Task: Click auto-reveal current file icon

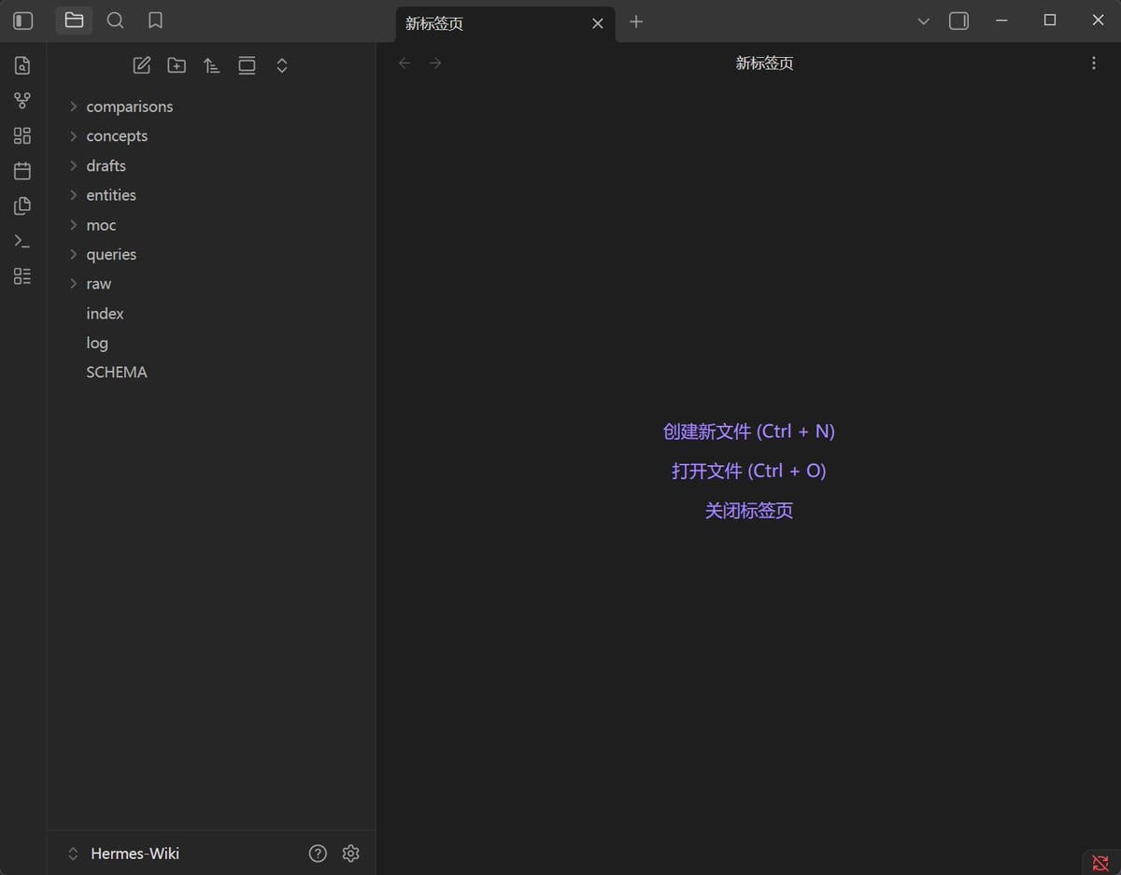Action: click(247, 65)
